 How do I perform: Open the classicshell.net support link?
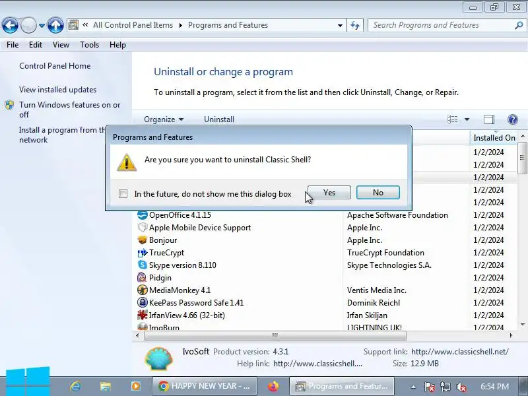459,352
